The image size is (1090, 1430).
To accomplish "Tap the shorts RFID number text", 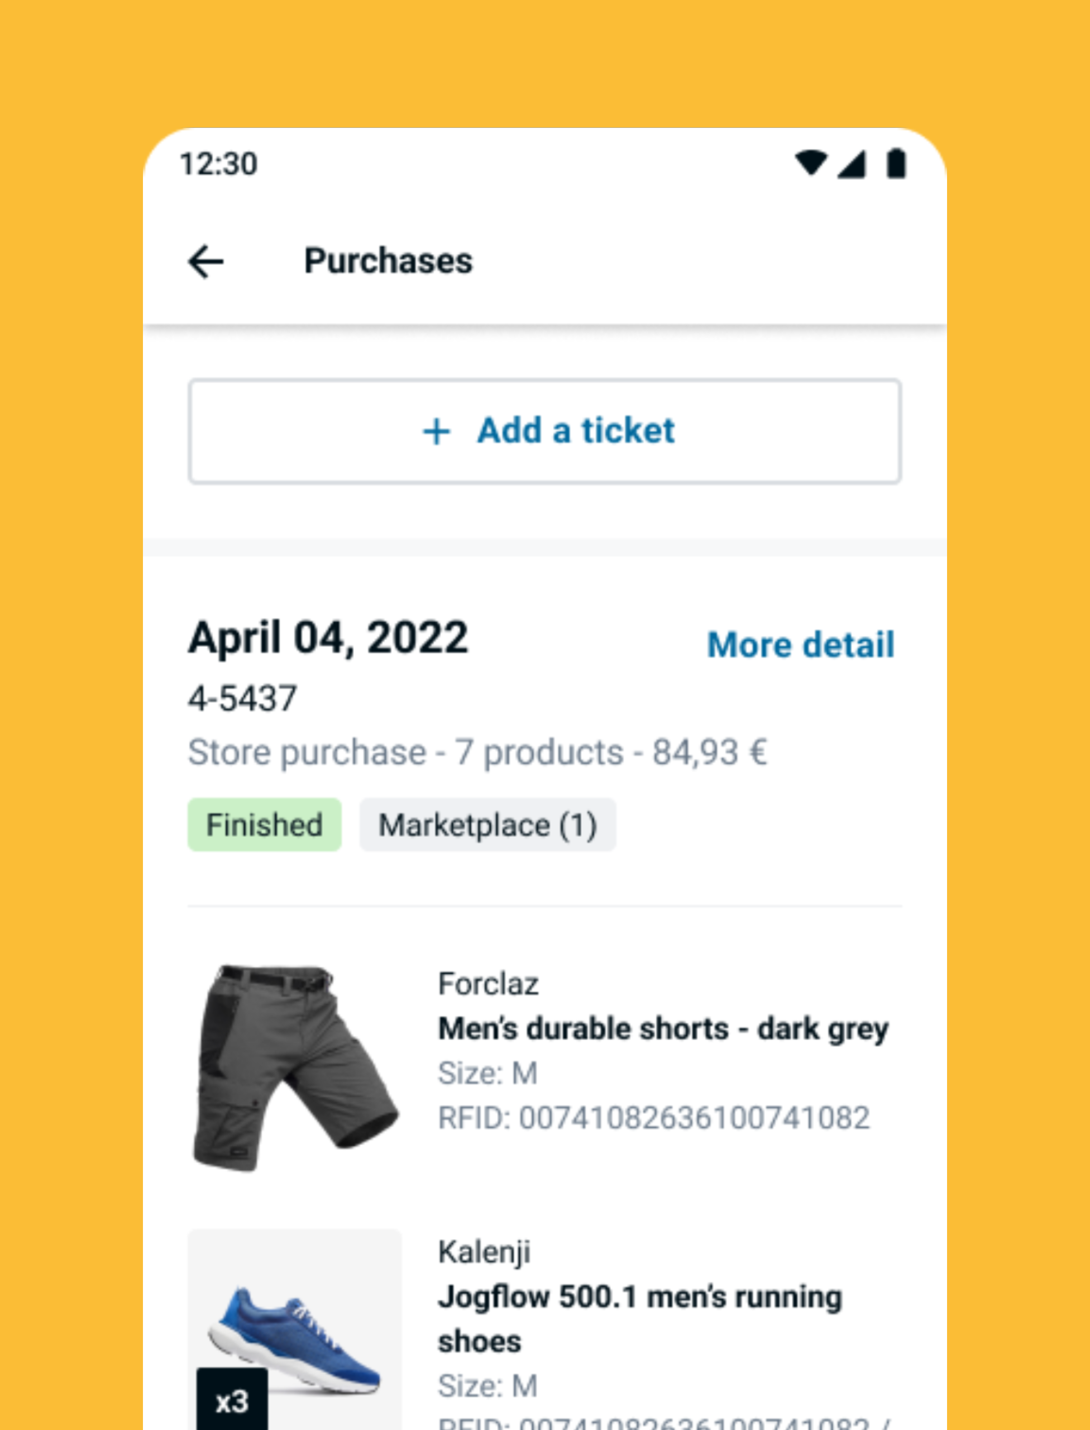I will coord(653,1118).
